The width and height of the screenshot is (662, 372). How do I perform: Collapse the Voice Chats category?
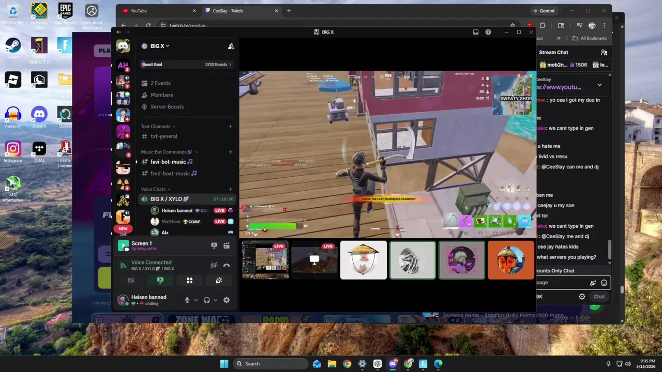click(x=156, y=189)
